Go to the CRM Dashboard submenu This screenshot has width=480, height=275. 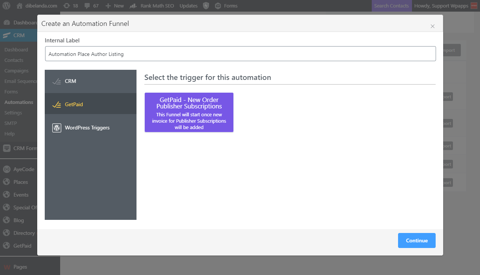16,50
